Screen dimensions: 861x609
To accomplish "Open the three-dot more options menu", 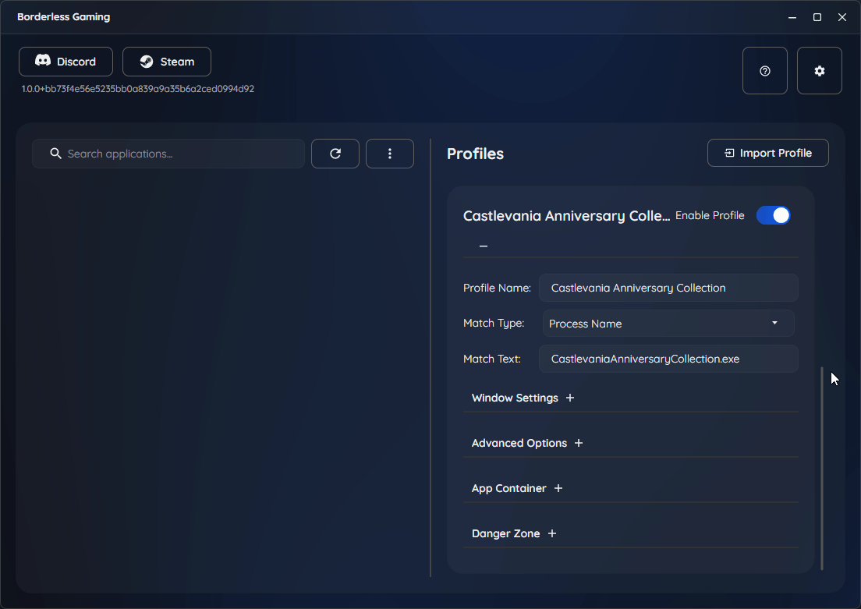I will (390, 154).
